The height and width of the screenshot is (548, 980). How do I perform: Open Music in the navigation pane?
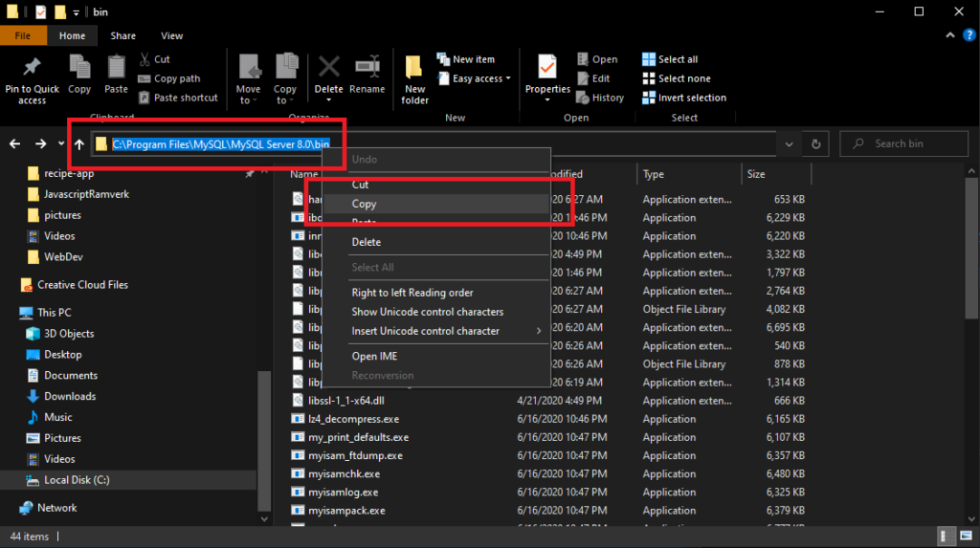pos(58,417)
